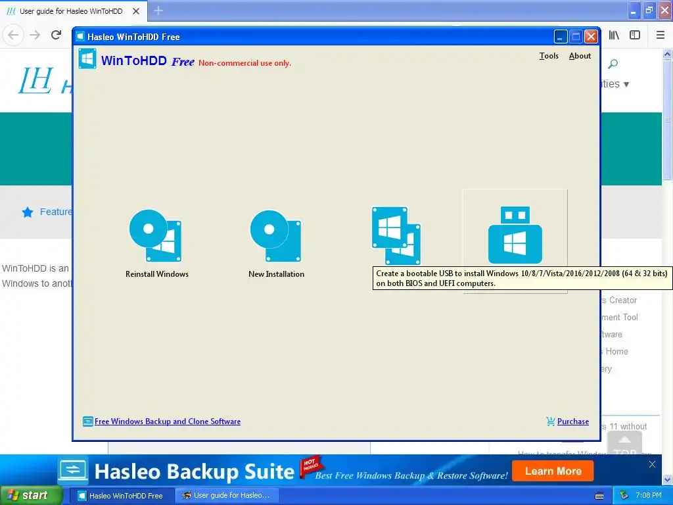The width and height of the screenshot is (673, 505).
Task: Dismiss the Hasleo Backup Suite banner ad
Action: [x=652, y=464]
